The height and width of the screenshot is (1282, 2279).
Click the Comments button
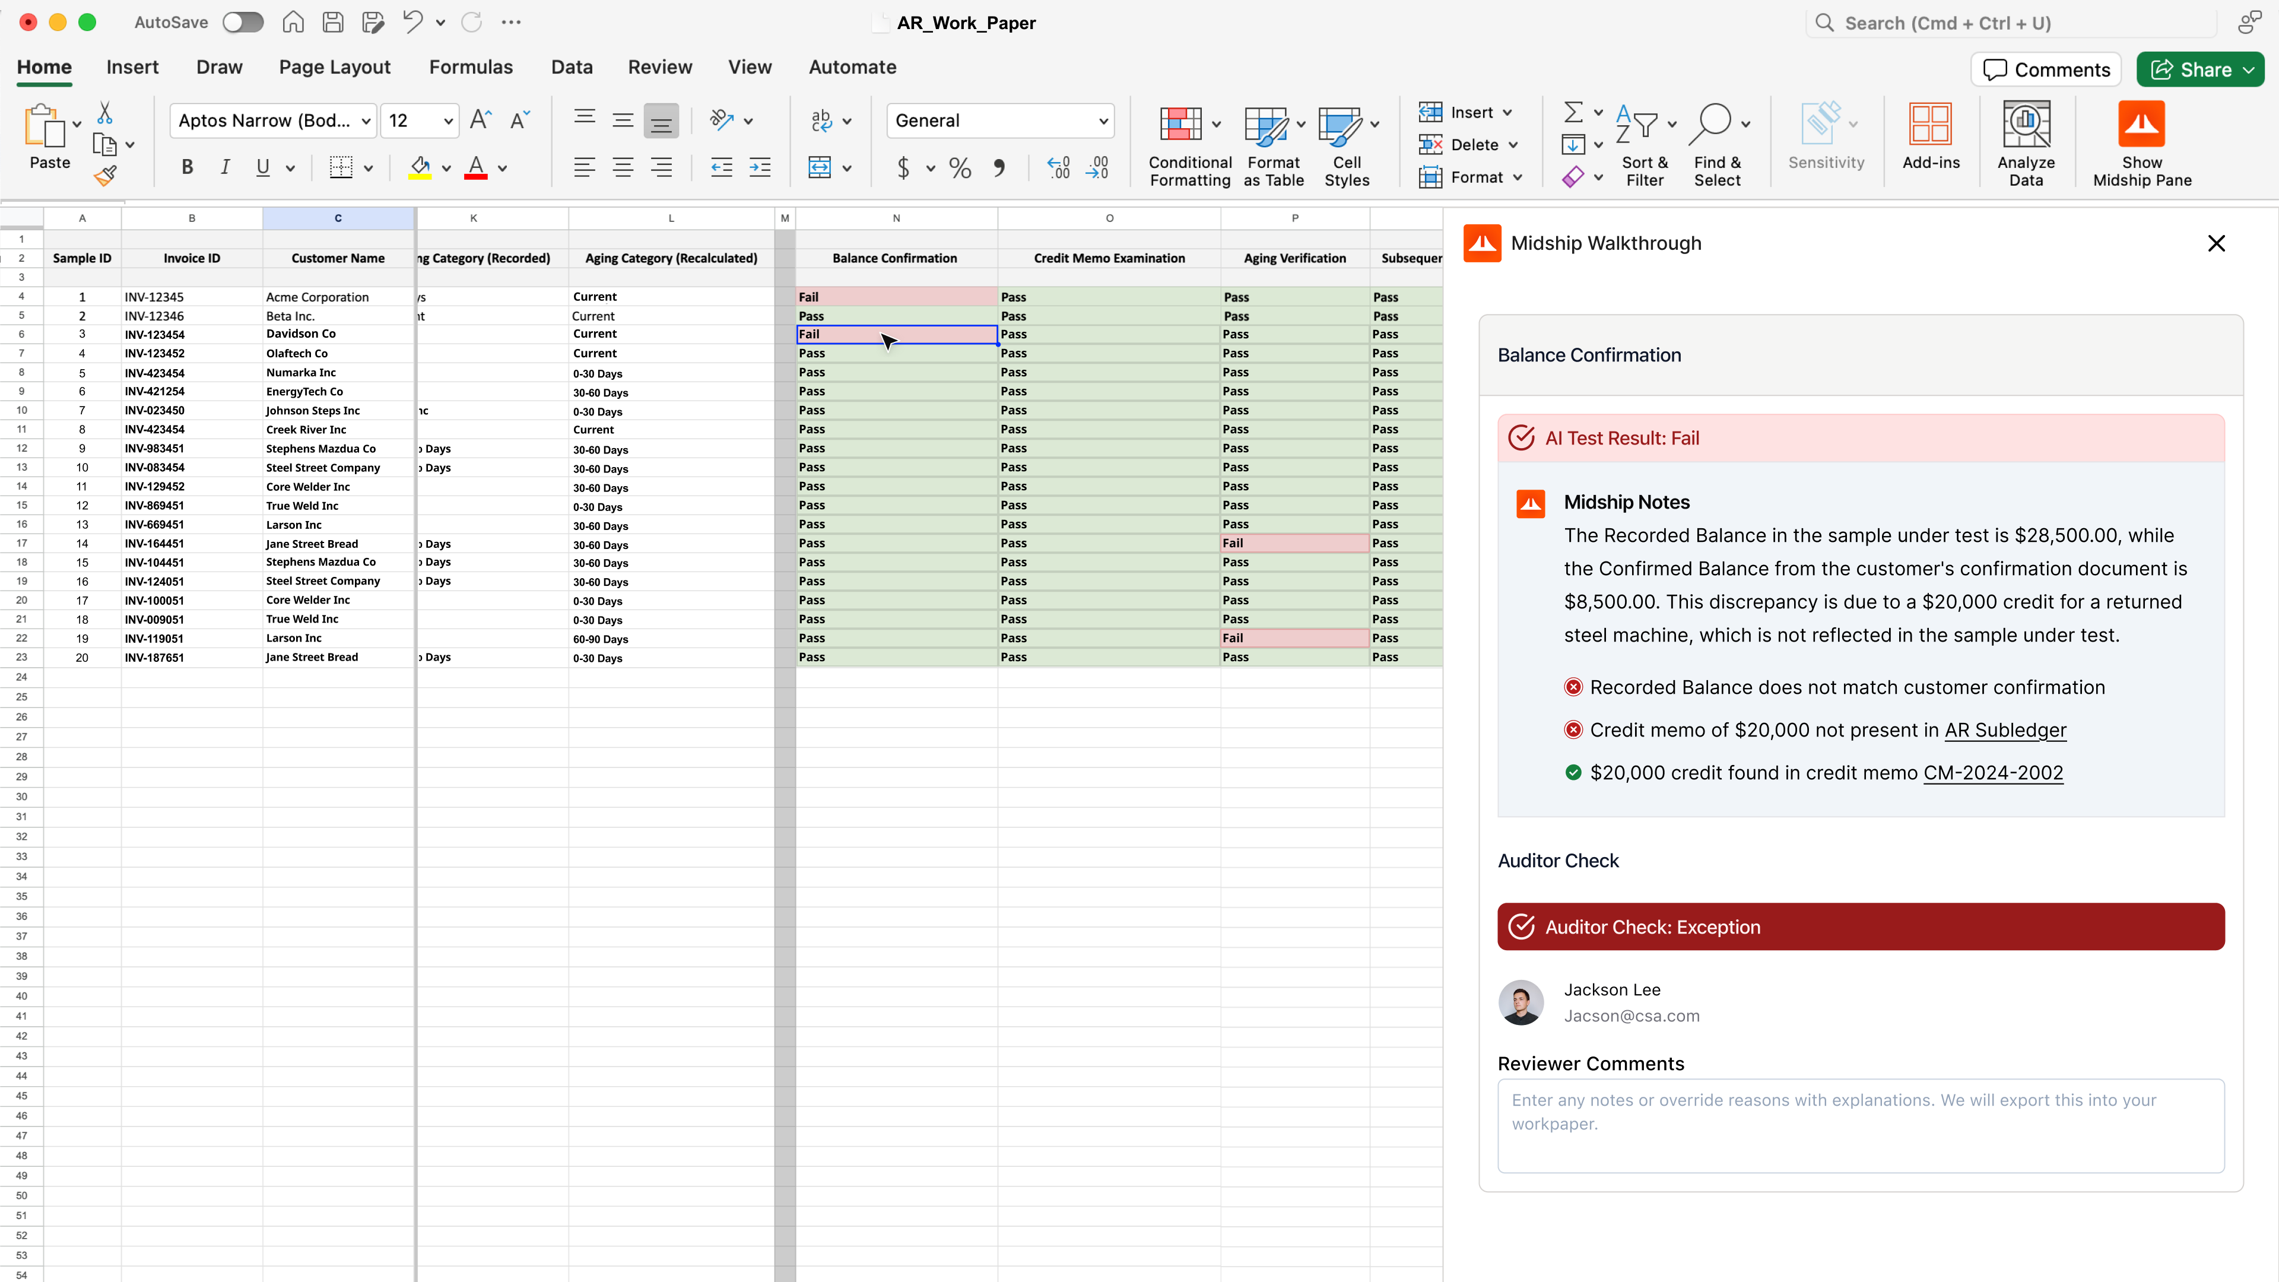pos(2045,70)
